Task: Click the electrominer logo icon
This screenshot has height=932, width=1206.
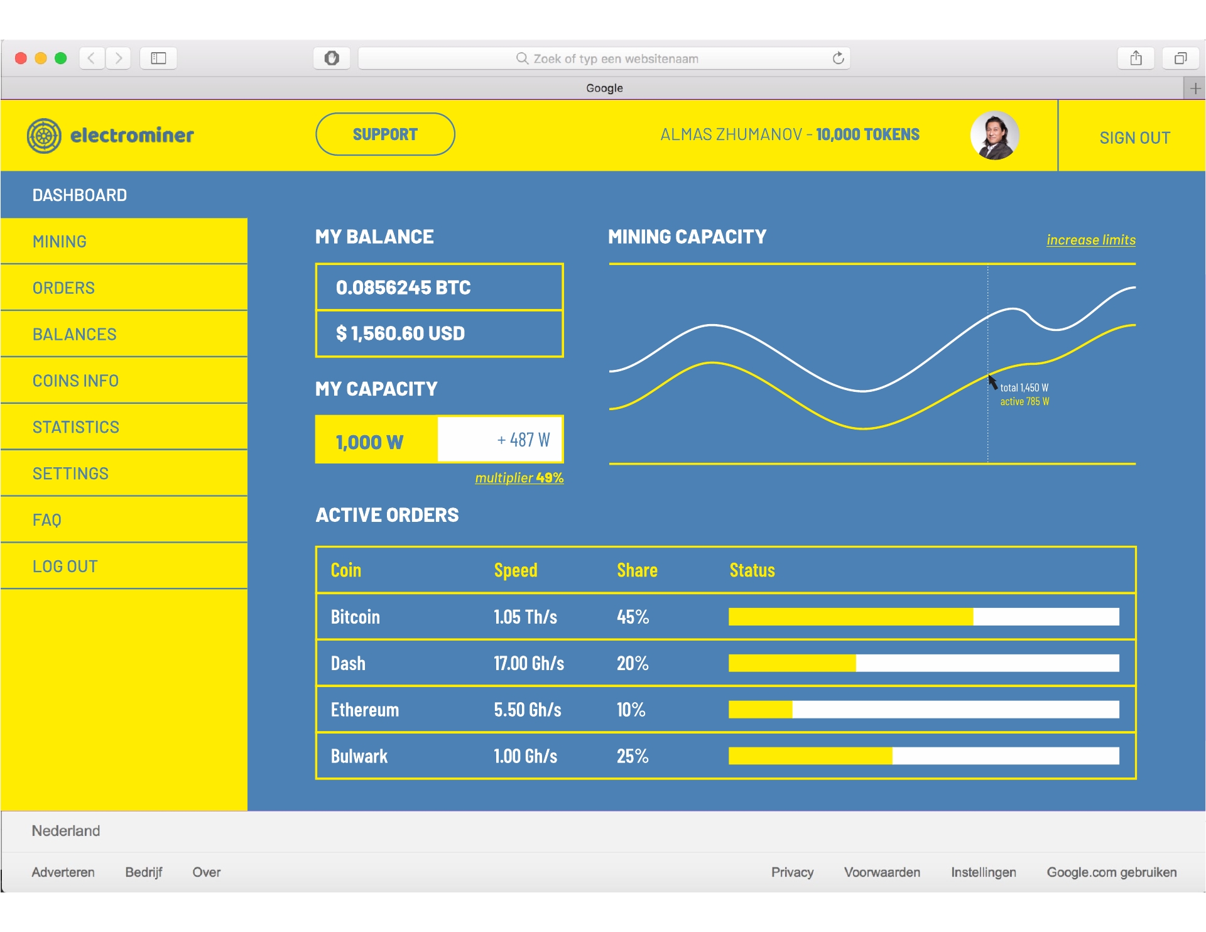Action: [44, 136]
